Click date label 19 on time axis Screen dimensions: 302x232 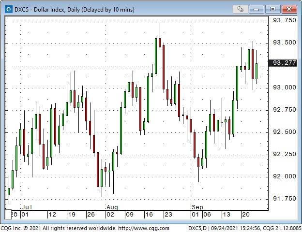pos(72,215)
